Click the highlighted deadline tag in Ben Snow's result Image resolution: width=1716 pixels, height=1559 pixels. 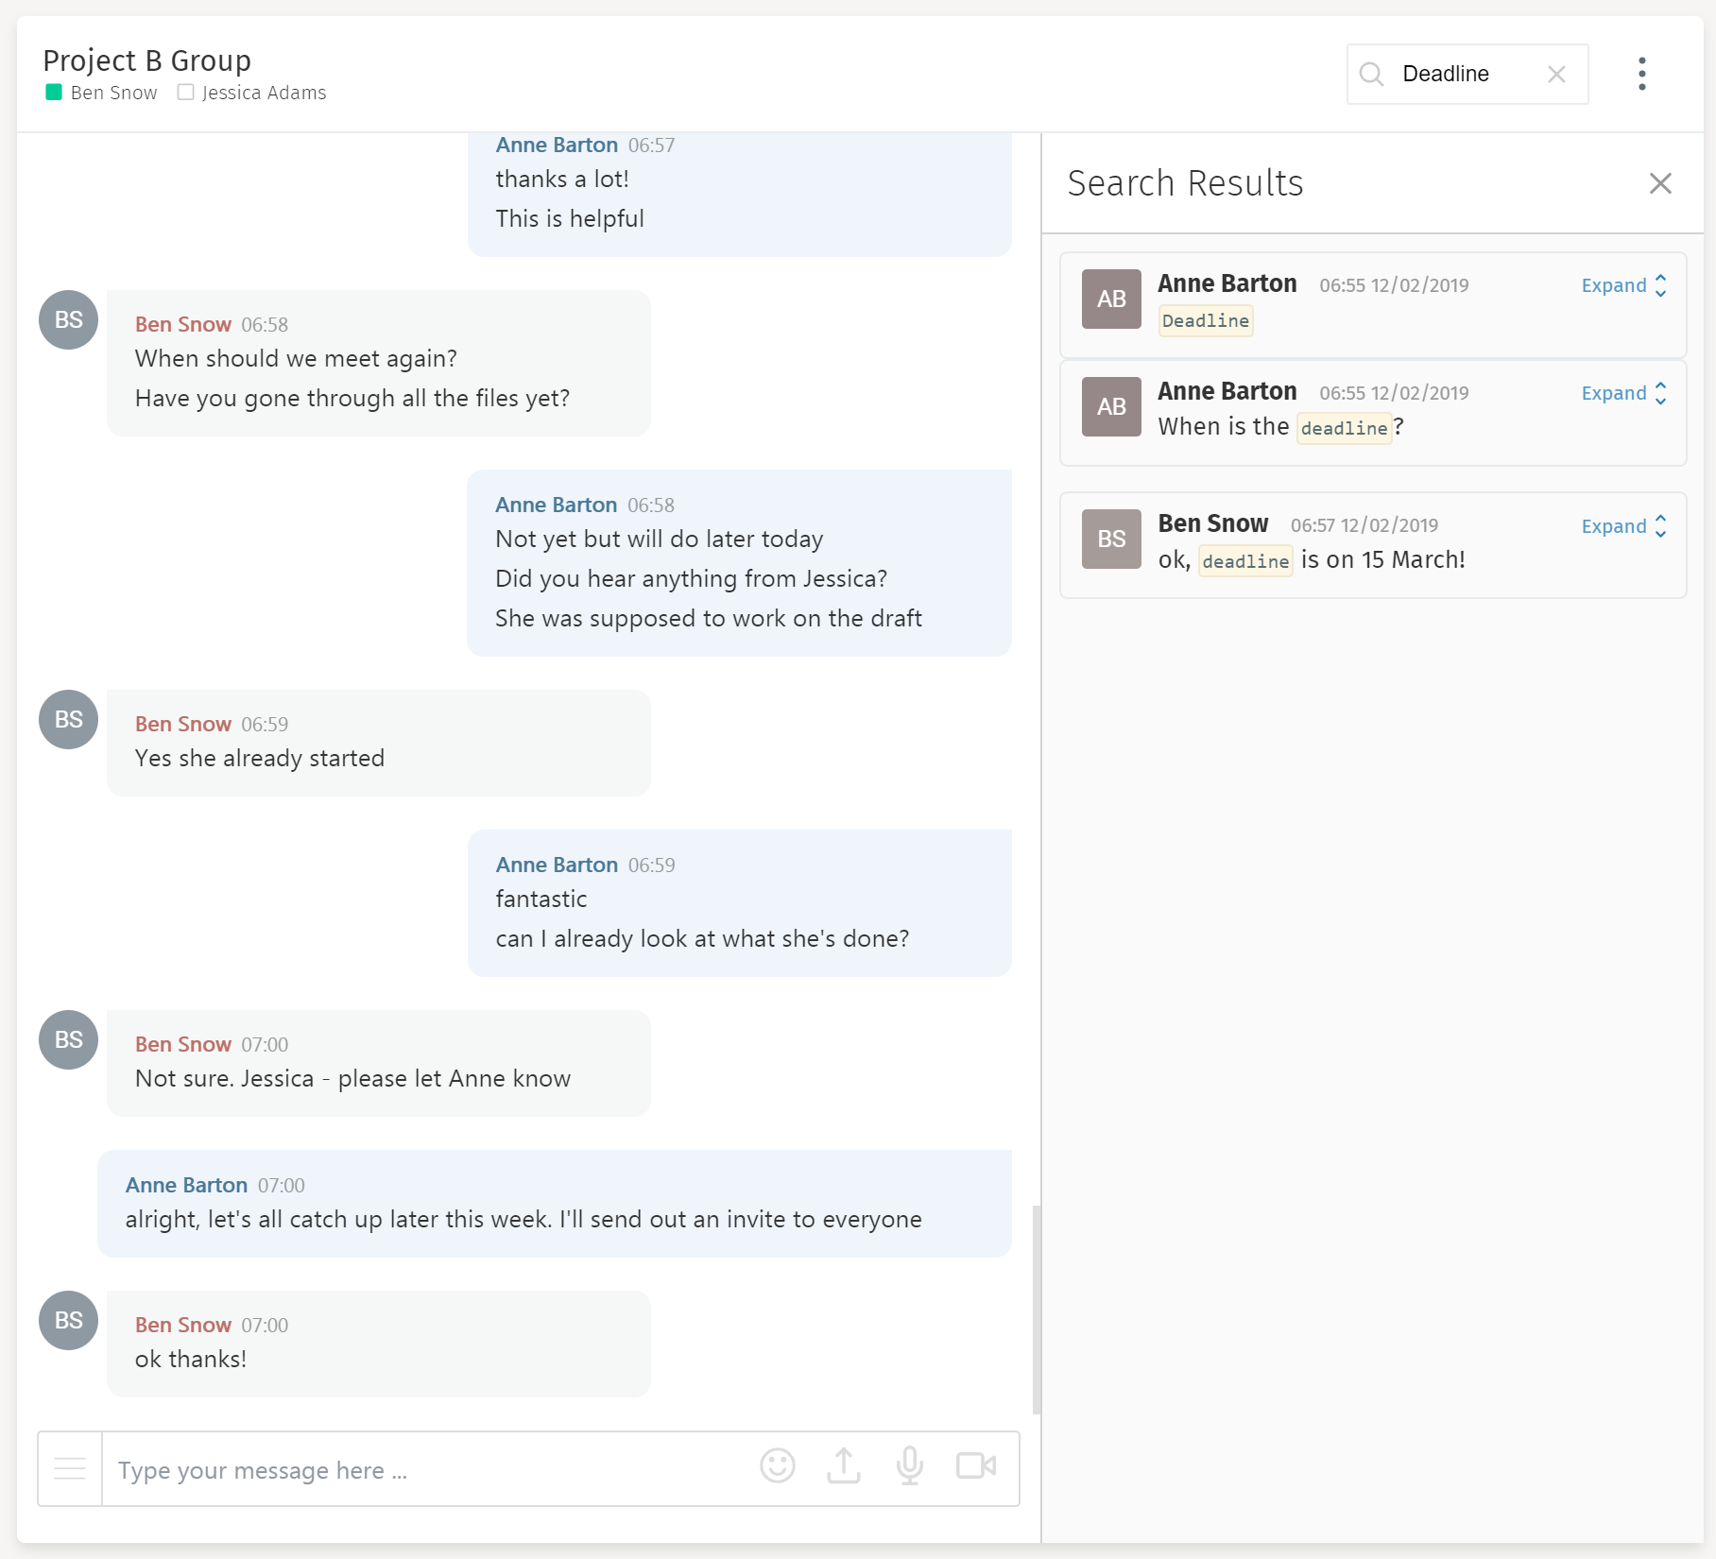coord(1245,560)
